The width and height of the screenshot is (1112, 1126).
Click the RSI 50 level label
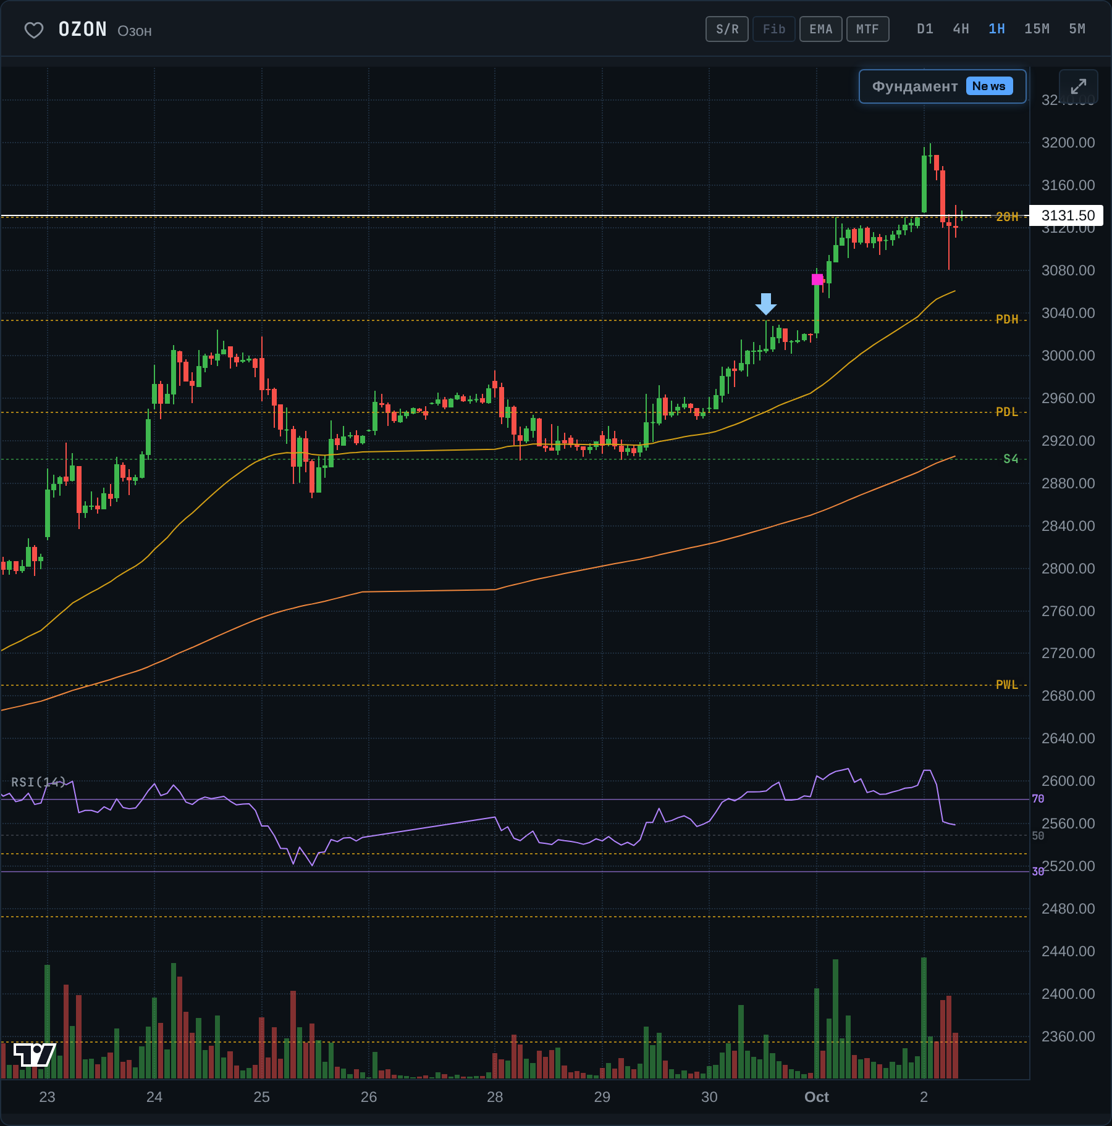1038,835
